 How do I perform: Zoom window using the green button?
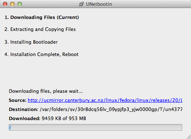[x=20, y=4]
